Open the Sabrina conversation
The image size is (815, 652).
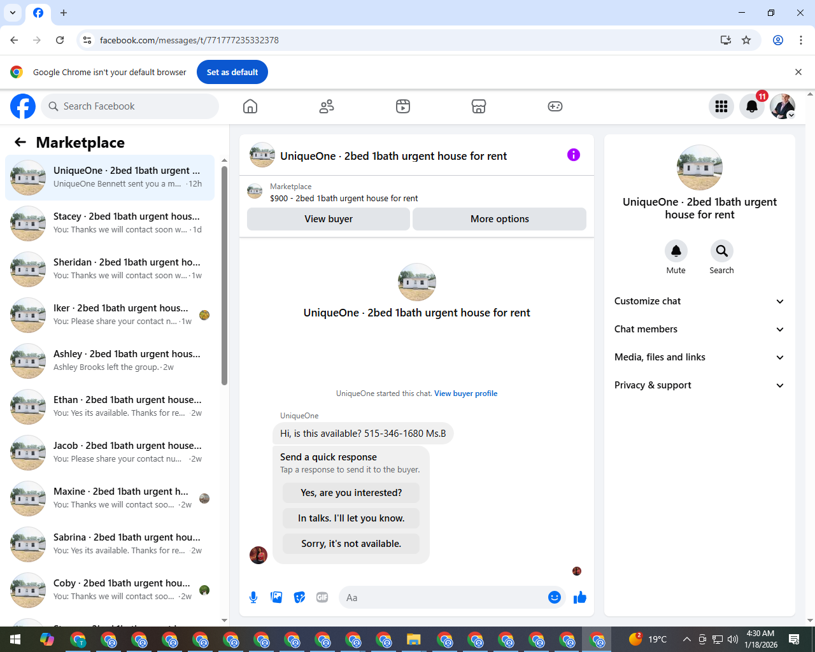(x=110, y=544)
